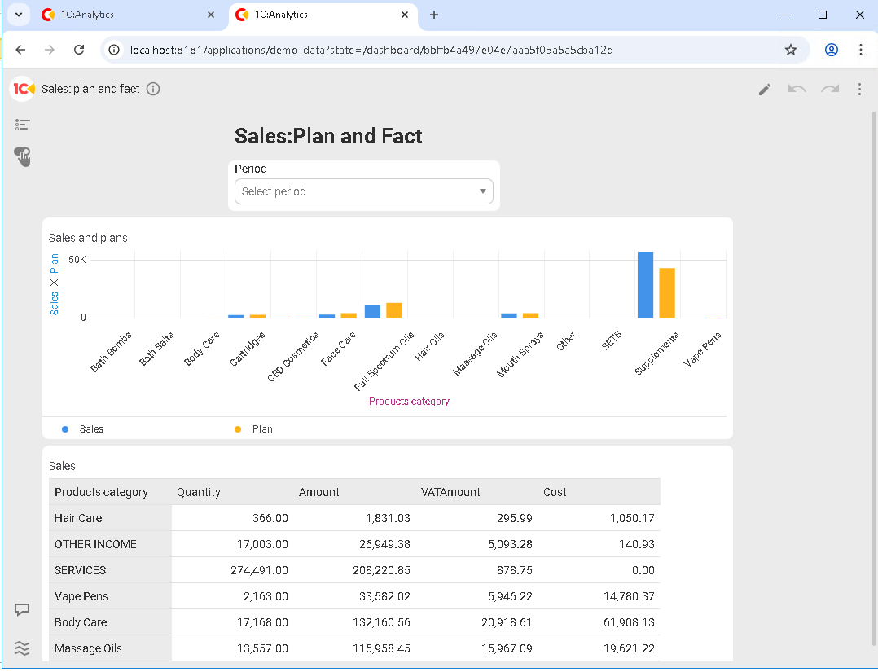
Task: Click the info icon beside dashboard title
Action: 153,89
